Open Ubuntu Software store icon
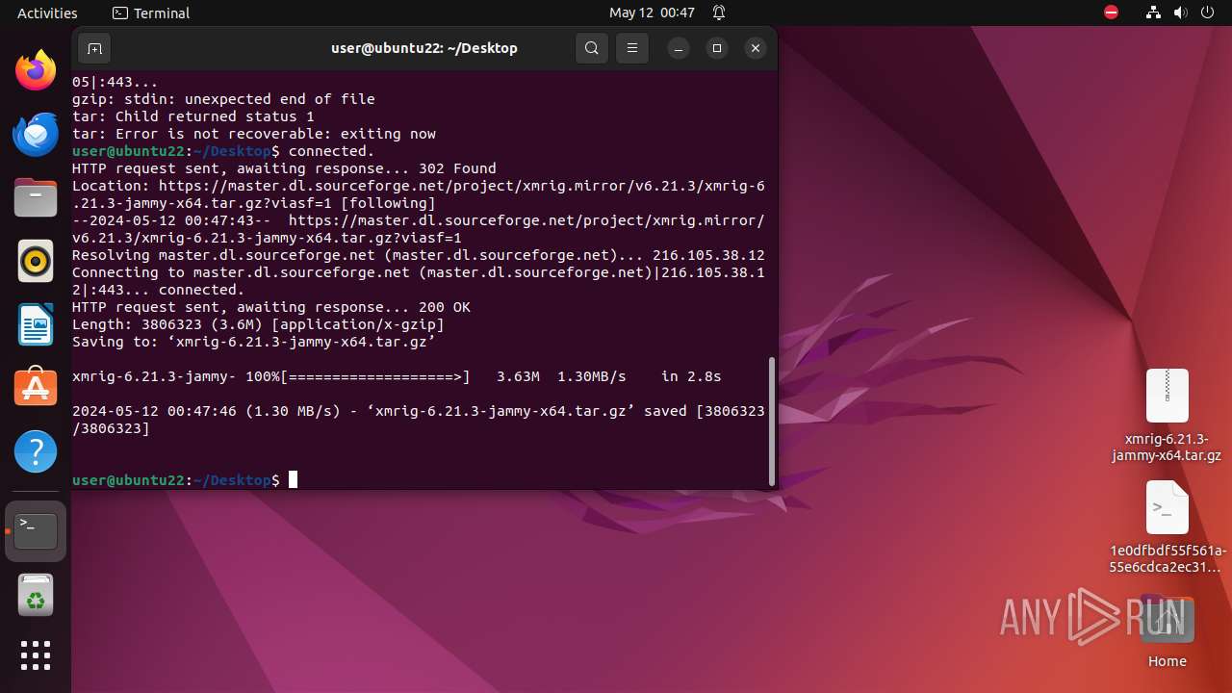1232x693 pixels. tap(36, 388)
